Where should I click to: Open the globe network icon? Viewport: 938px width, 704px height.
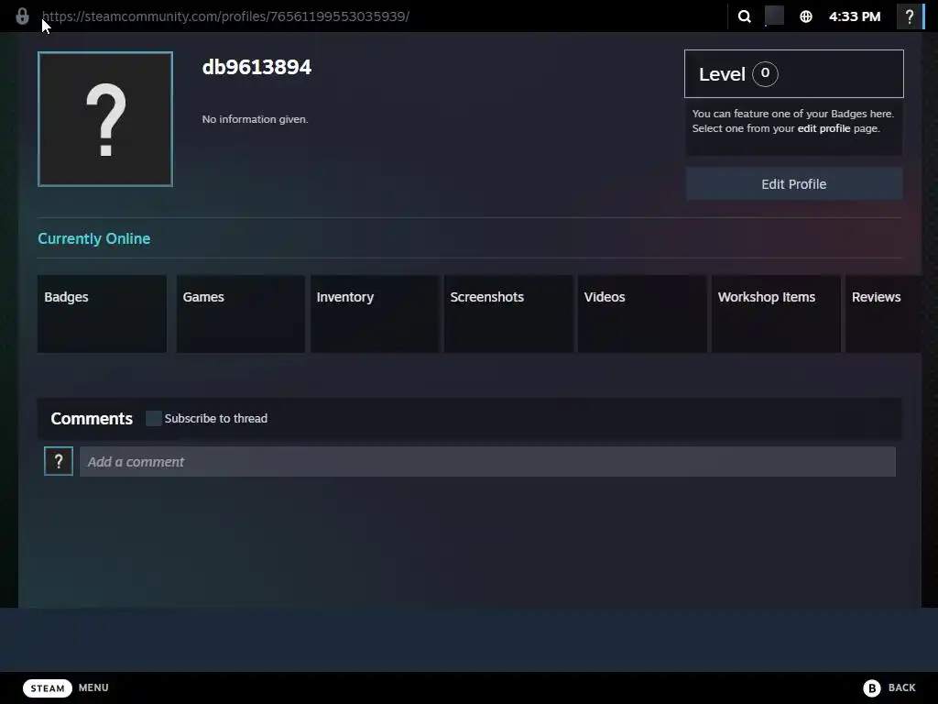(x=806, y=16)
